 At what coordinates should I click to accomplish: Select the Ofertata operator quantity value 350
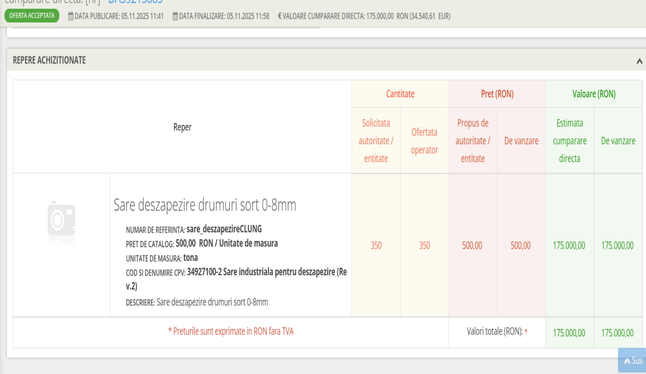[x=424, y=245]
